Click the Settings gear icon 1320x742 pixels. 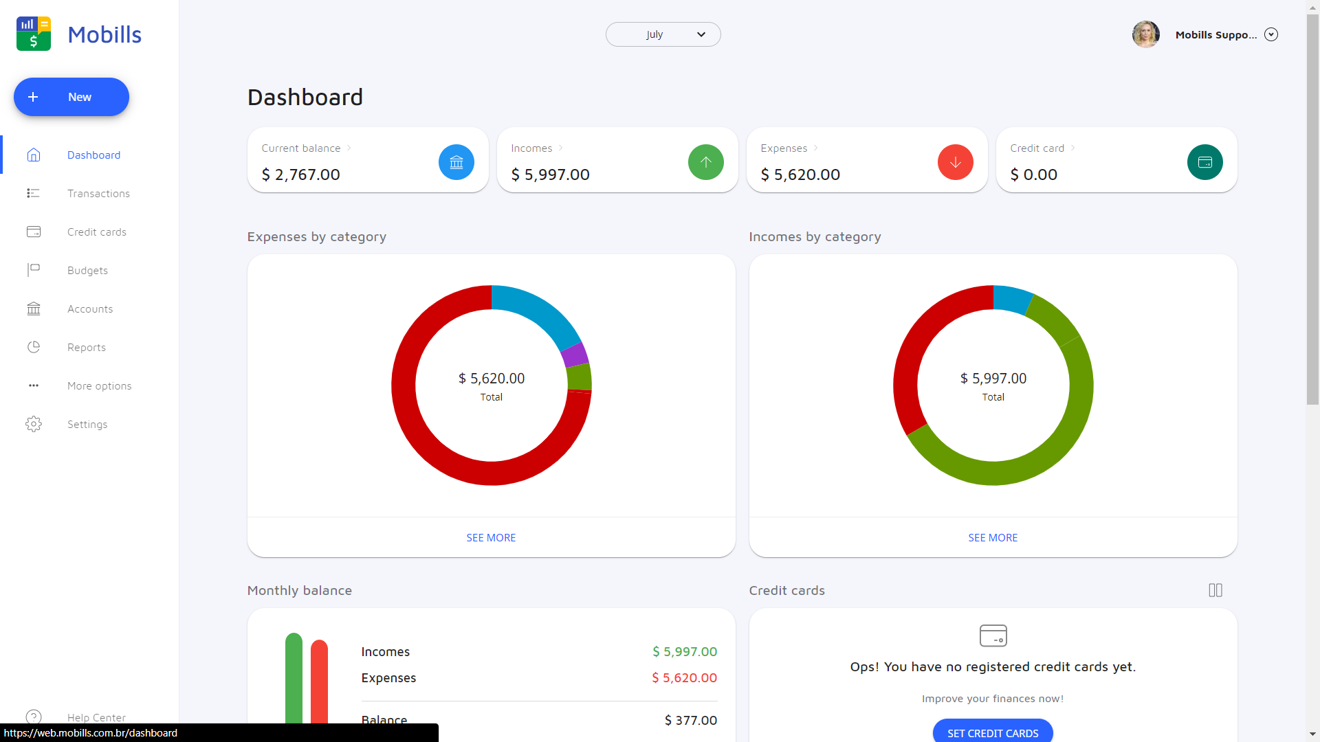pos(34,424)
